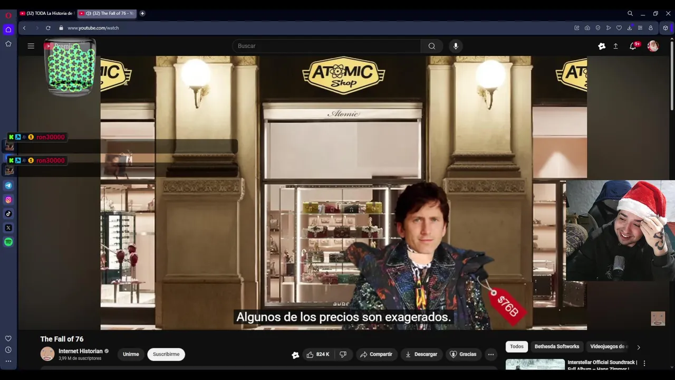Open history clock in sidebar
The width and height of the screenshot is (675, 380).
point(8,349)
